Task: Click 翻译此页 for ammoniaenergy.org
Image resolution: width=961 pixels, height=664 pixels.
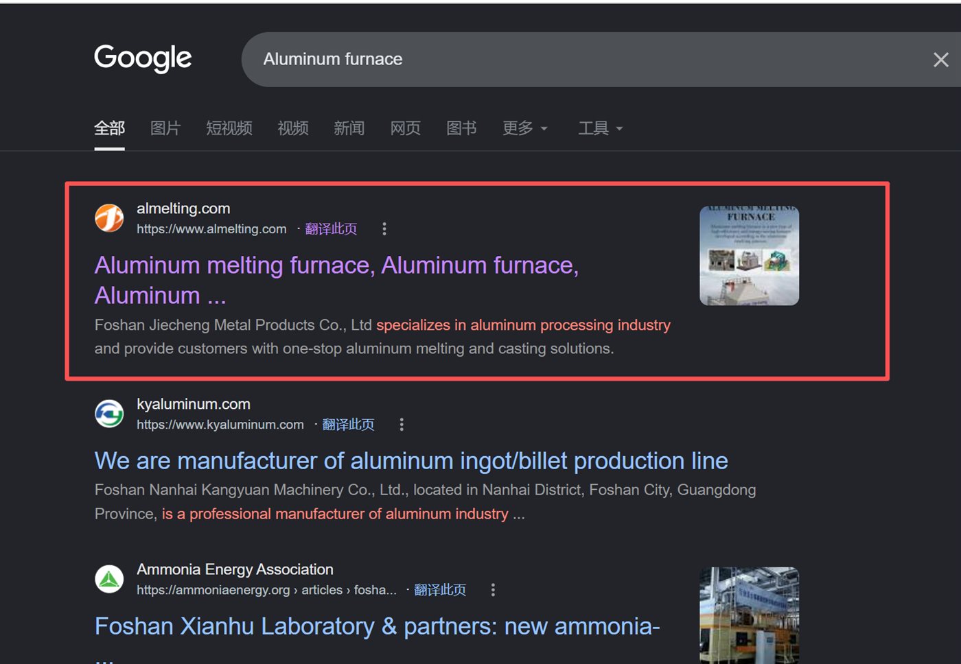Action: click(440, 590)
